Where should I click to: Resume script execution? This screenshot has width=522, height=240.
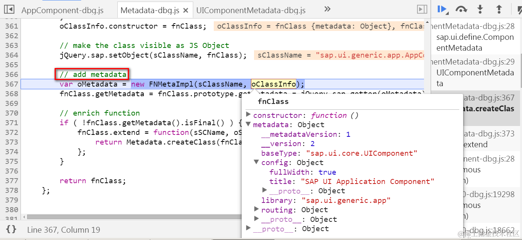coord(443,9)
